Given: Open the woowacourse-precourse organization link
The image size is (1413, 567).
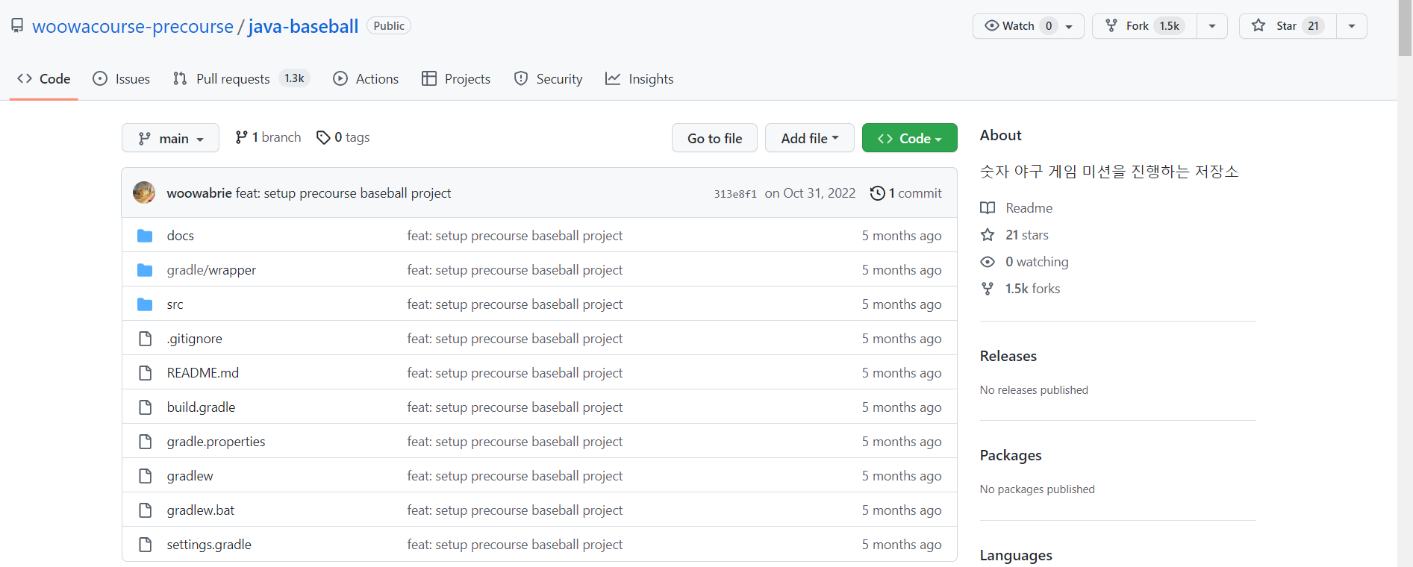Looking at the screenshot, I should click(133, 26).
